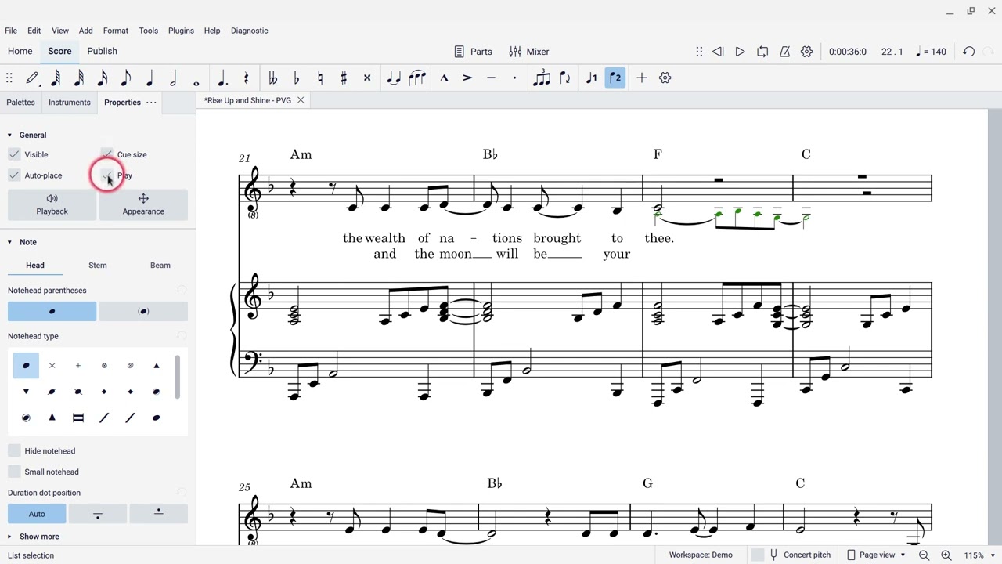Choose notehead with parentheses
1002x564 pixels.
click(143, 312)
